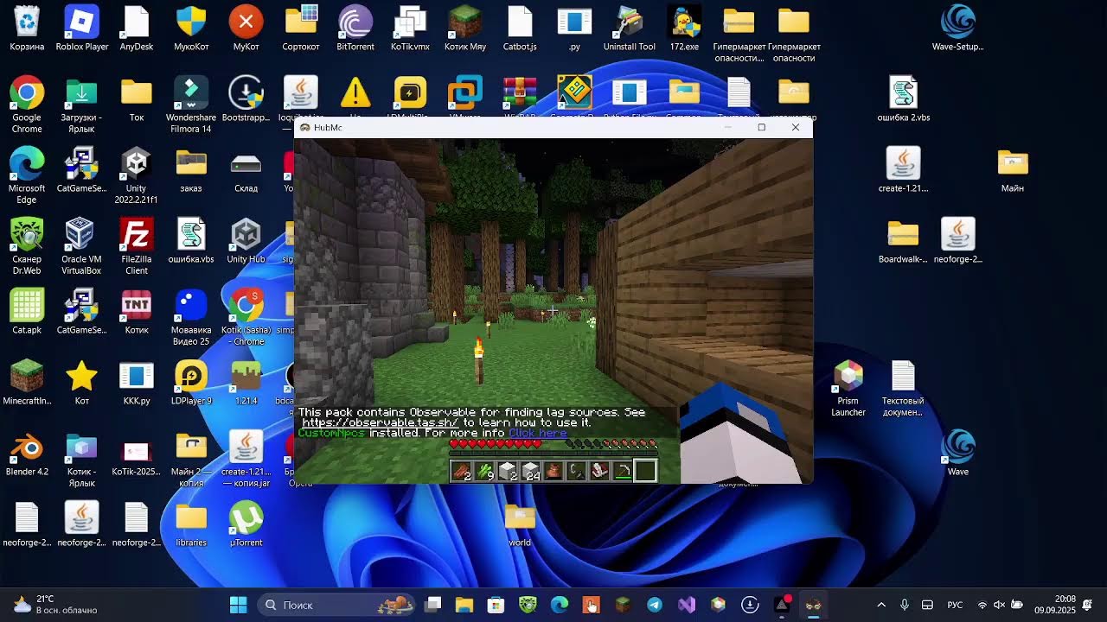Open the Котик - Ярлык shortcut

(x=81, y=460)
